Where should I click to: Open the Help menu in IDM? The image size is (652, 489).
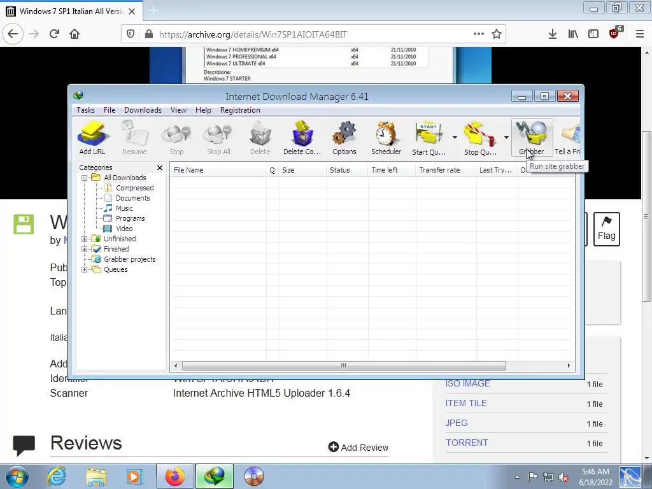coord(203,110)
